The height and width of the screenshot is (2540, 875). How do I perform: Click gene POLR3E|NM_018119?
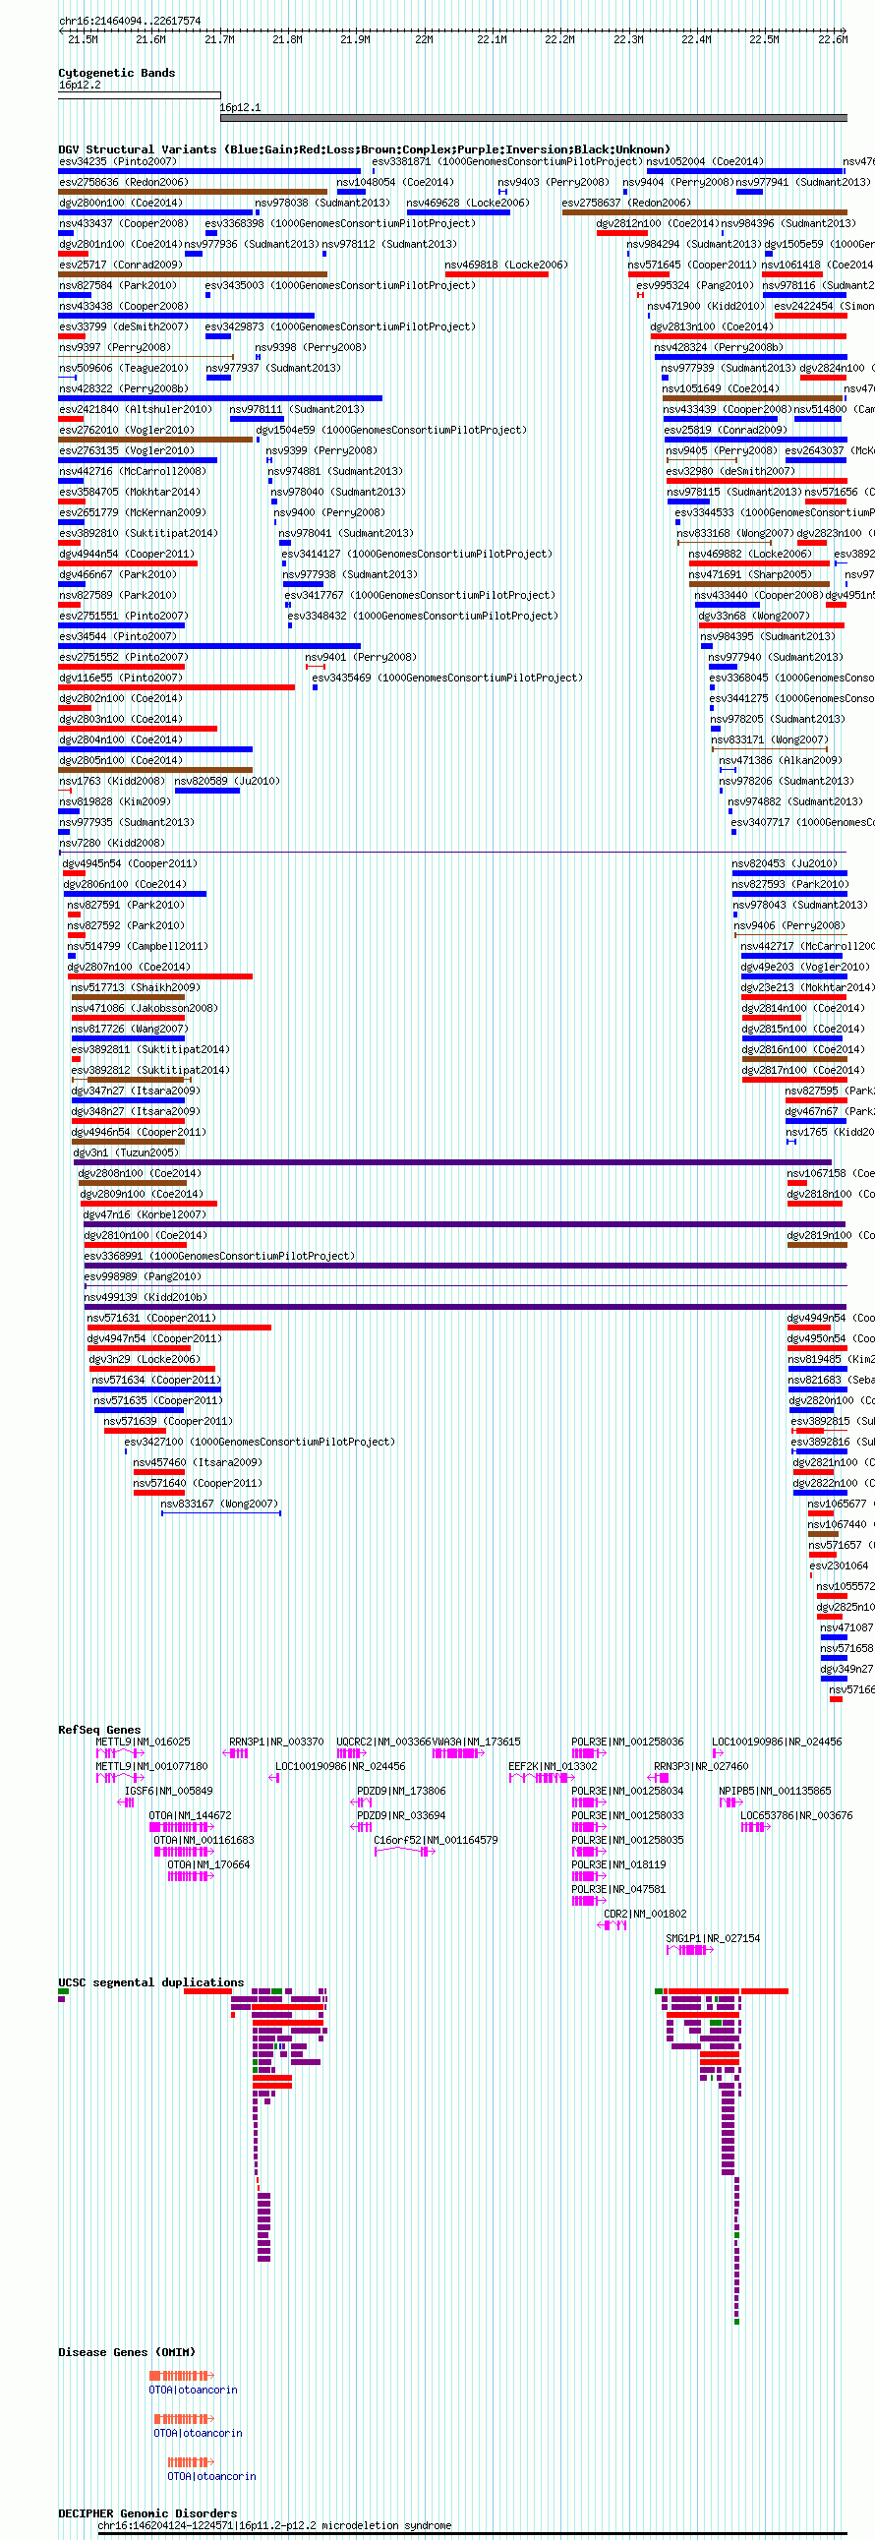coord(618,1866)
